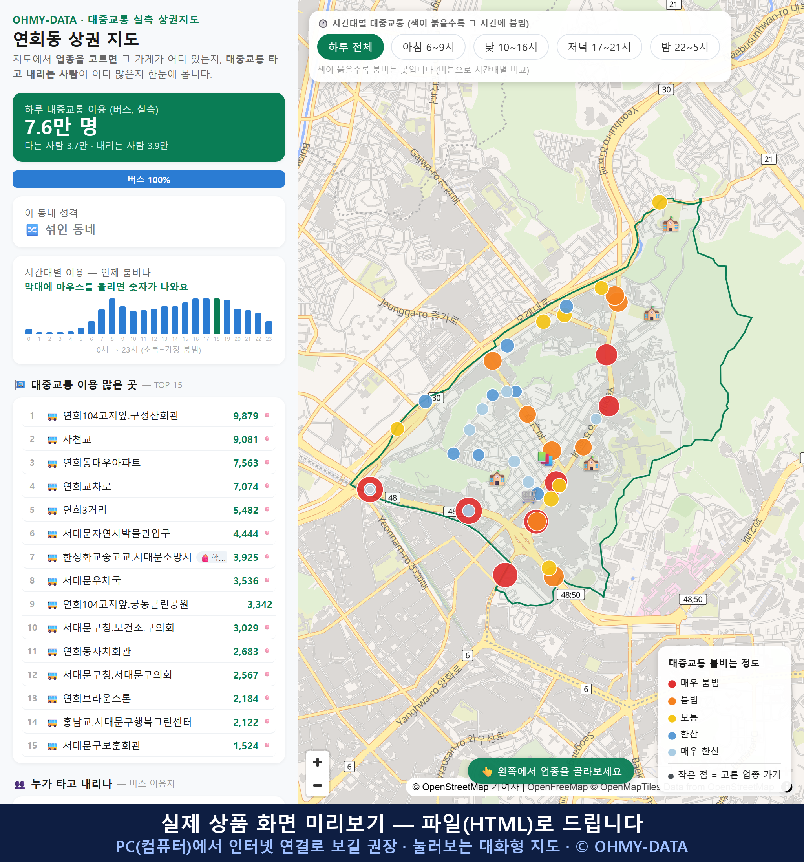
Task: Click the bus icon in 연희브라운스톤 row
Action: click(52, 699)
